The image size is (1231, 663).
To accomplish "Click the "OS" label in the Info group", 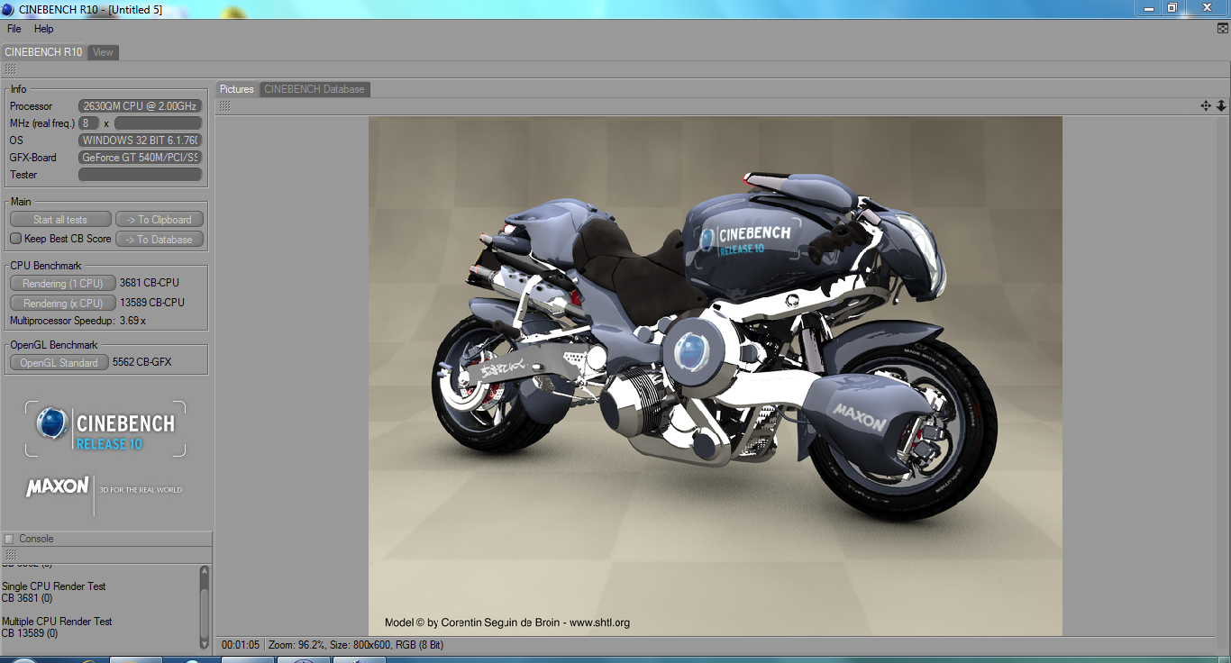I will 17,141.
